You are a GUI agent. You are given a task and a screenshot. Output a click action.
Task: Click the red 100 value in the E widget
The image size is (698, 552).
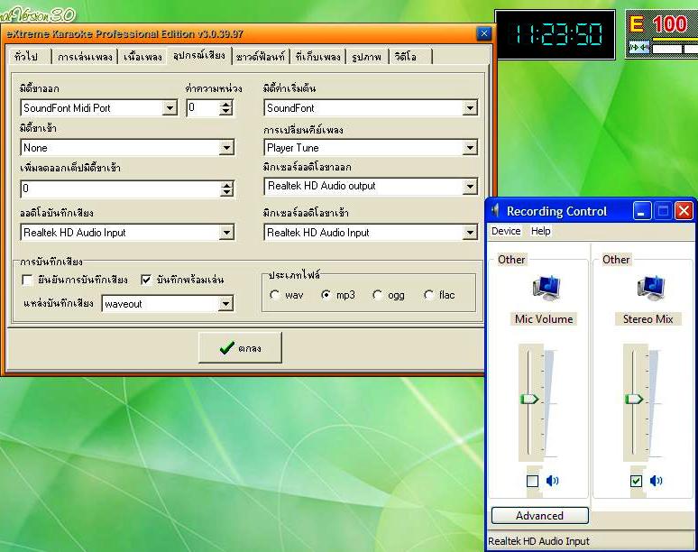click(670, 24)
